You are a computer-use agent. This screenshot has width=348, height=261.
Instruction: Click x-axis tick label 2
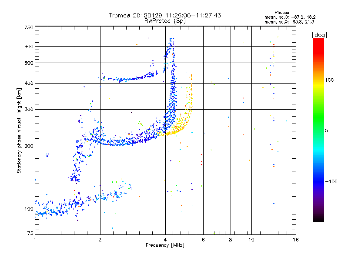click(100, 240)
